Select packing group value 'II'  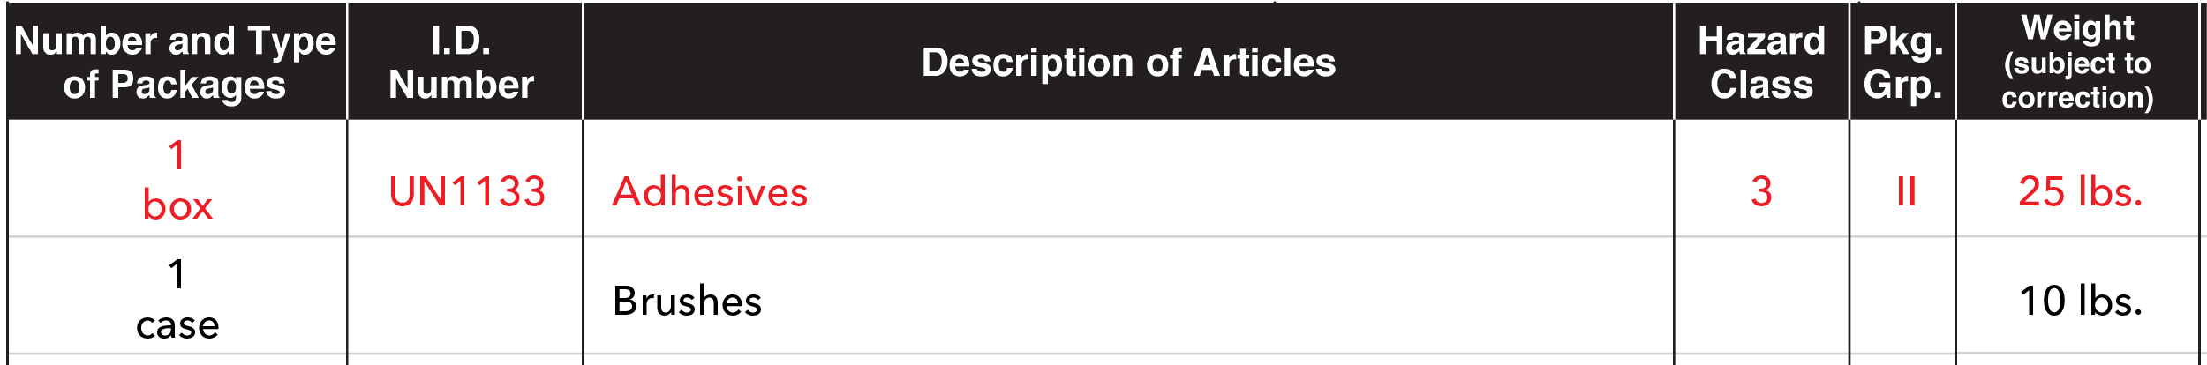[x=1906, y=192]
